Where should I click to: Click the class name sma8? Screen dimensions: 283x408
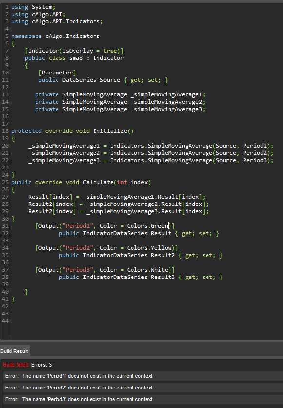click(x=76, y=58)
